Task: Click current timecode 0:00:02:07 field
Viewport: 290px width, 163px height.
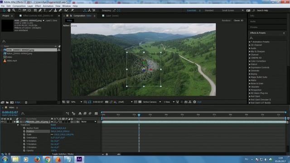Action: tap(10, 112)
